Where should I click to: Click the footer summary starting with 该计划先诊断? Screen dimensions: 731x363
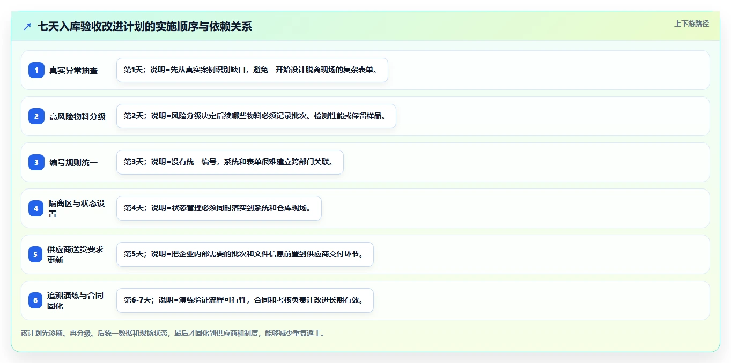pos(173,333)
